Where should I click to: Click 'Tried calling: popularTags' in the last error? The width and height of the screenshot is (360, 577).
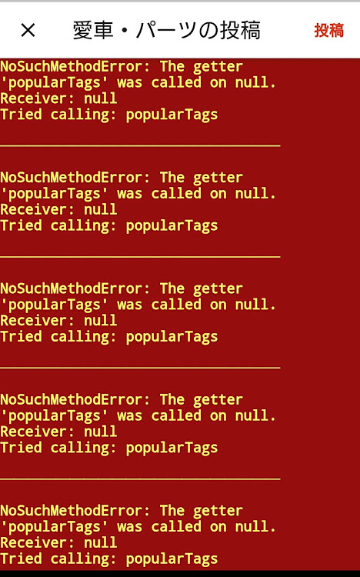pyautogui.click(x=109, y=559)
